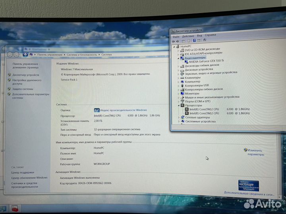Open dropdown arrow after Панель управления breadcrumb

click(x=65, y=55)
